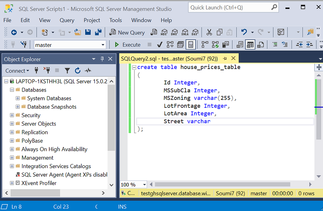Toggle Include Live Query Statistics
Viewport: 323px width, 211px height.
pyautogui.click(x=215, y=44)
